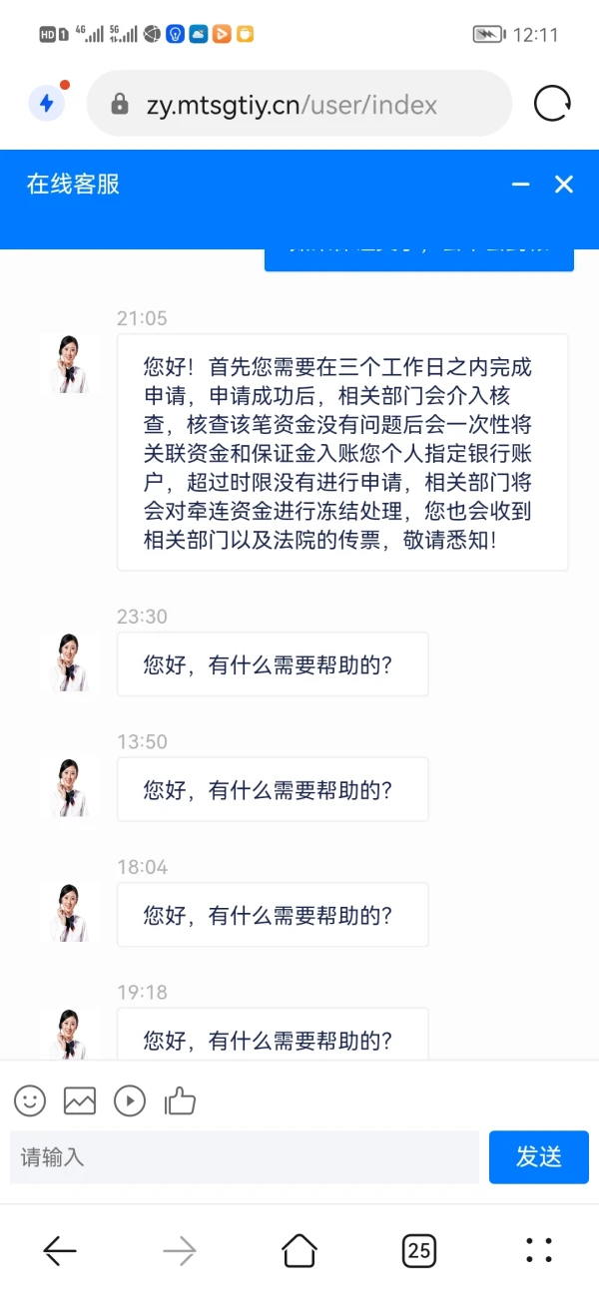Reload the page with the refresh icon
The width and height of the screenshot is (599, 1297).
point(552,103)
